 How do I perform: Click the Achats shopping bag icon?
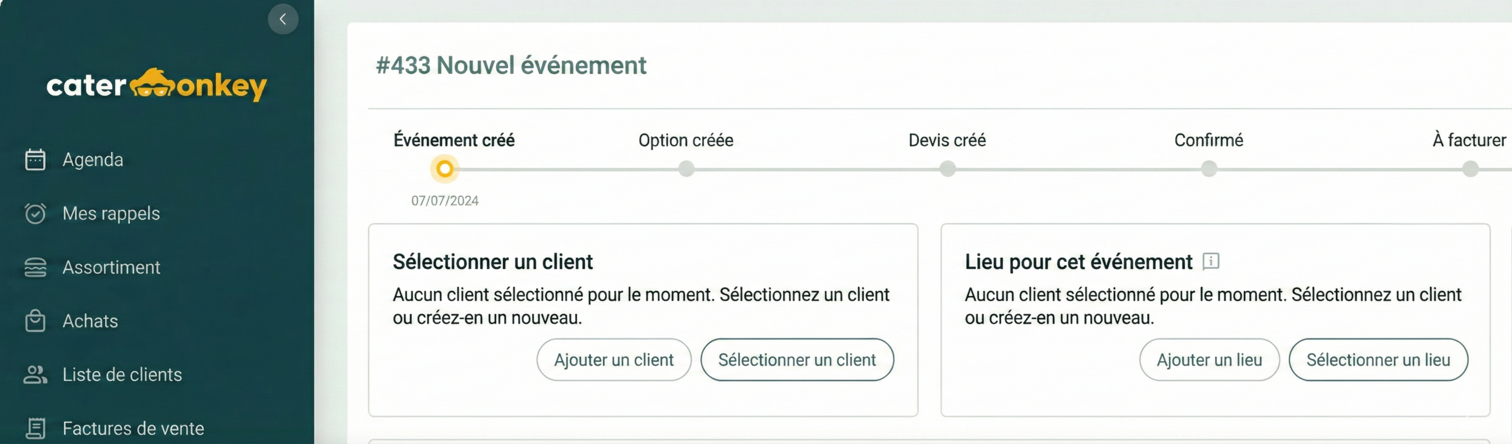35,321
